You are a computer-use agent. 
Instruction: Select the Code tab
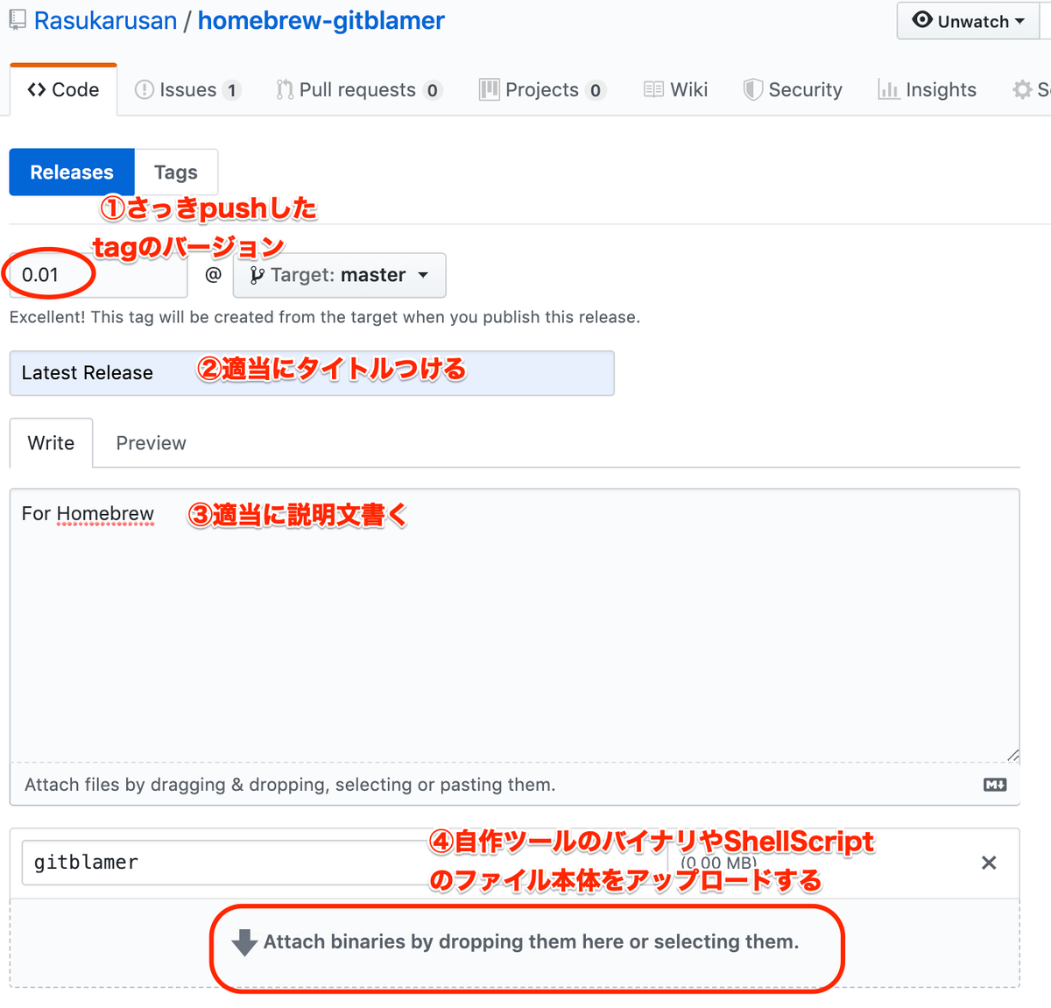[x=62, y=88]
